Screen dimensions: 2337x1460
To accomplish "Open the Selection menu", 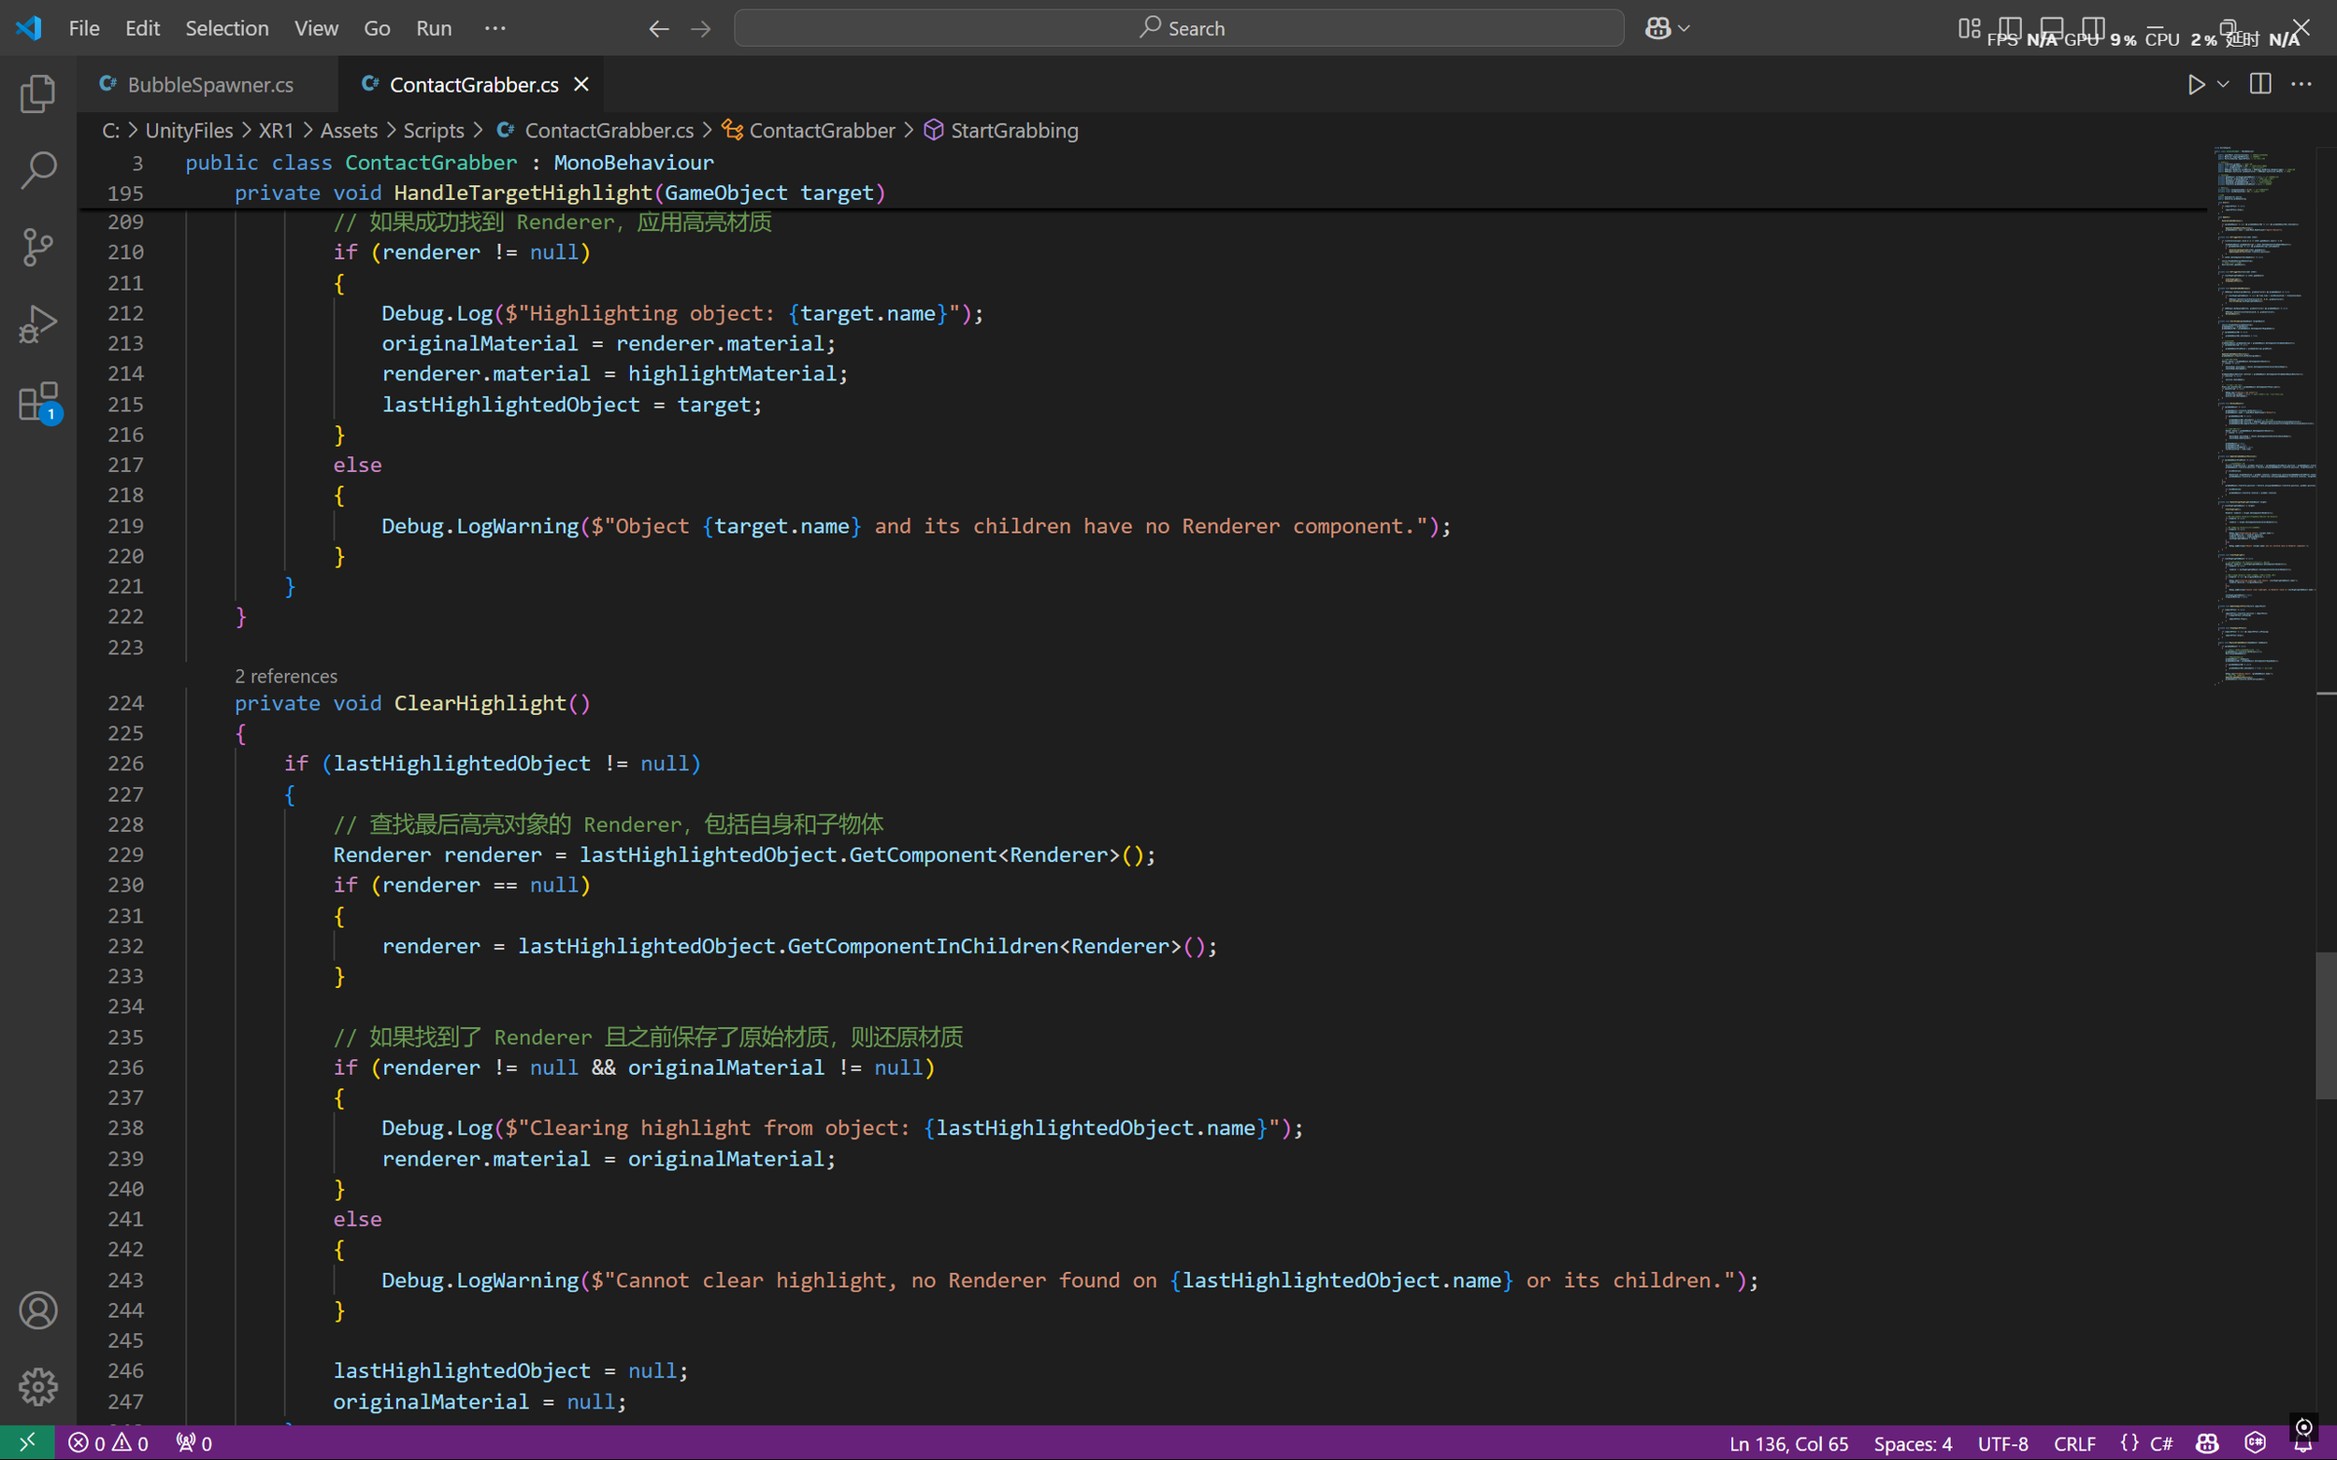I will [227, 28].
